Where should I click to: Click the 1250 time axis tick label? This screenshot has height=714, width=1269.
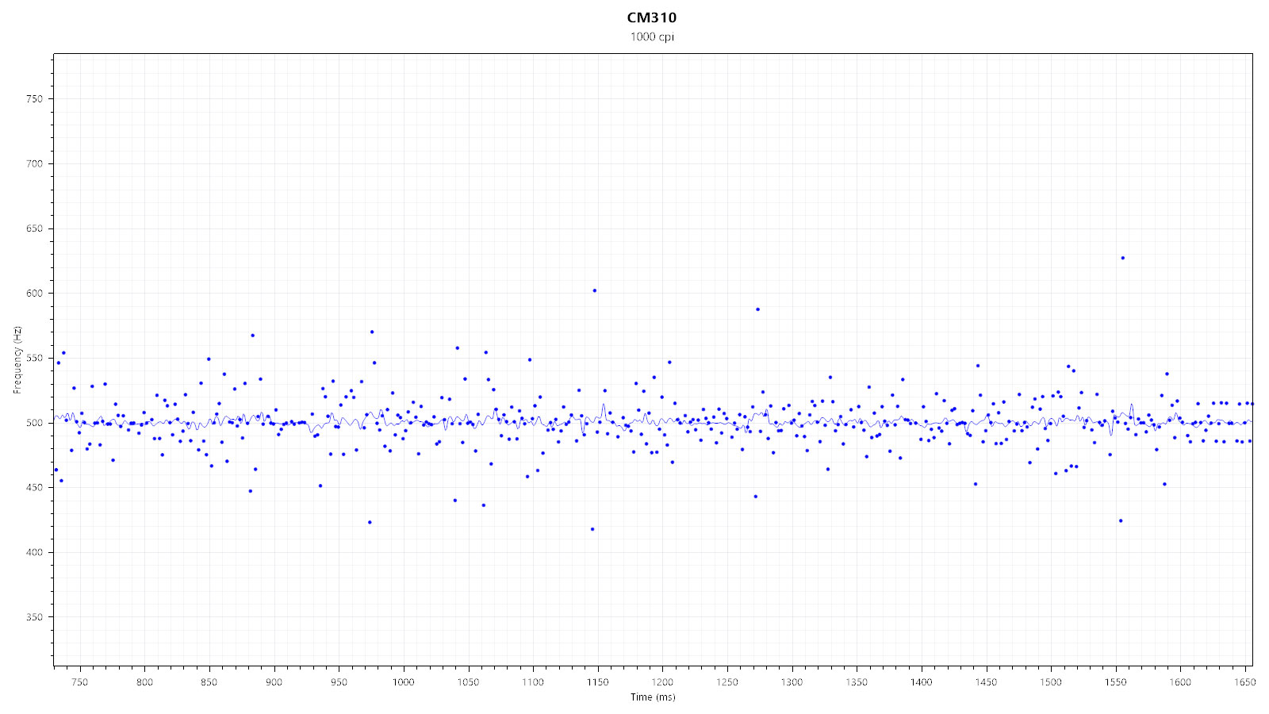[727, 682]
